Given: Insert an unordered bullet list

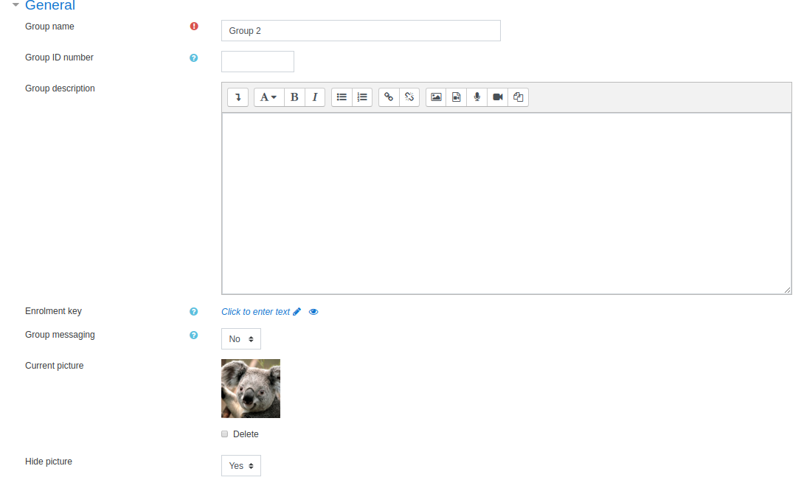Looking at the screenshot, I should point(342,97).
